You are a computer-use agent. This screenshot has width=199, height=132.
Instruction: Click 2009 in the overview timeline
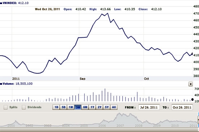pos(157,125)
